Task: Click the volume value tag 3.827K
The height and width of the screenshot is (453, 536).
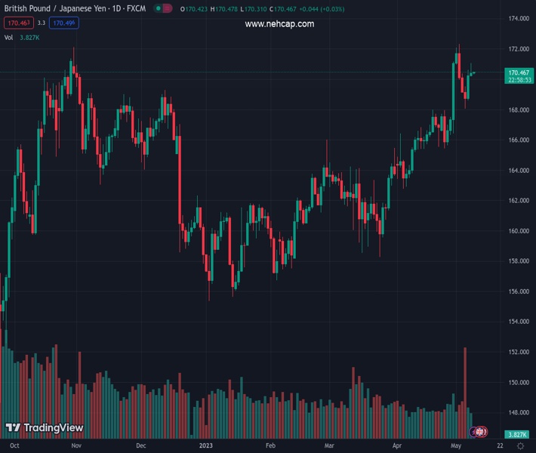Action: pos(517,435)
